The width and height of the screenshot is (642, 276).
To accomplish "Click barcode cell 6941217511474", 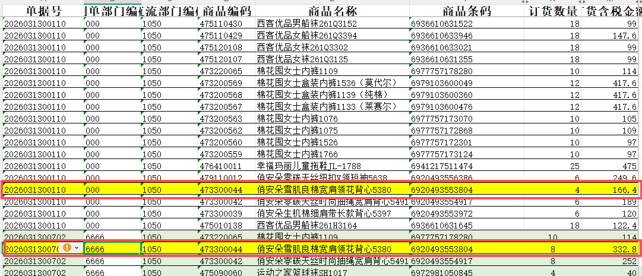I will click(467, 166).
